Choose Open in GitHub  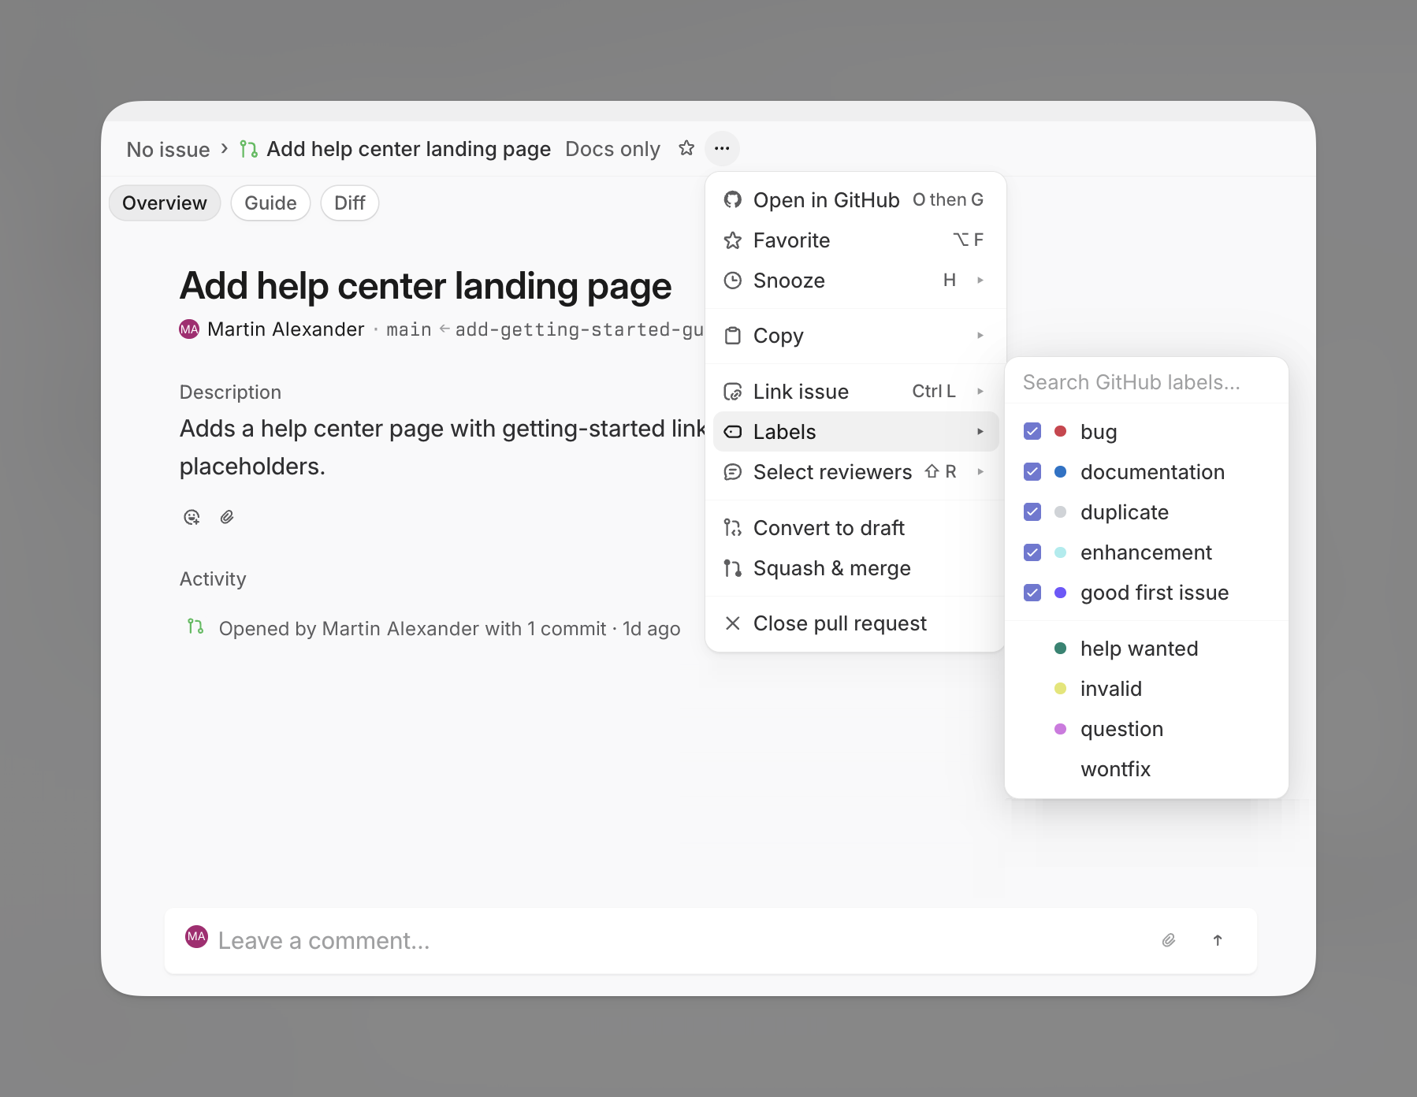pyautogui.click(x=856, y=200)
